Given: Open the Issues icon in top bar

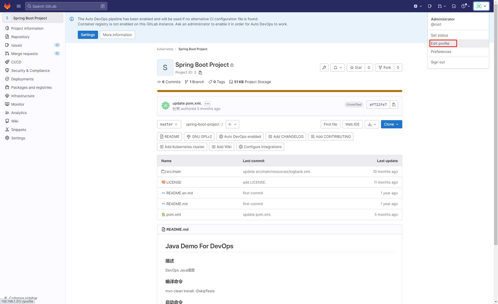Looking at the screenshot, I should click(x=430, y=6).
